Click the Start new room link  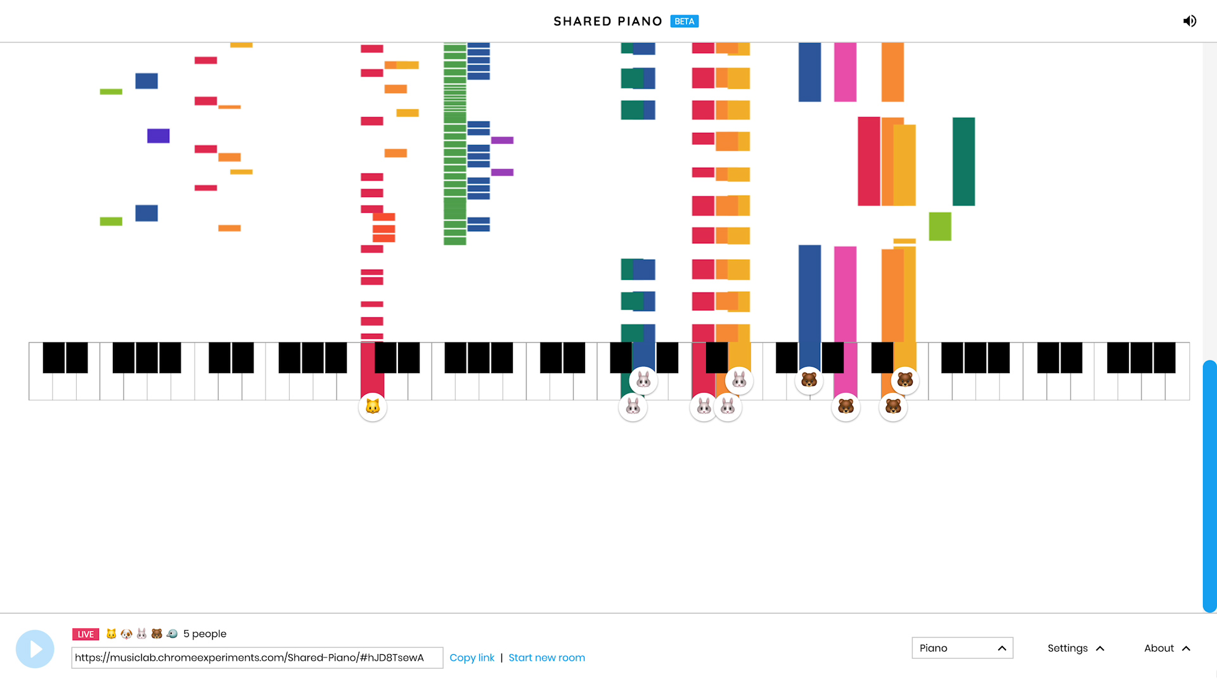point(546,657)
